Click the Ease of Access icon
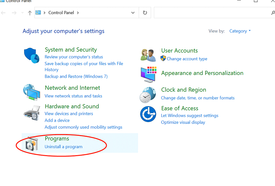275x186 pixels. [x=148, y=114]
